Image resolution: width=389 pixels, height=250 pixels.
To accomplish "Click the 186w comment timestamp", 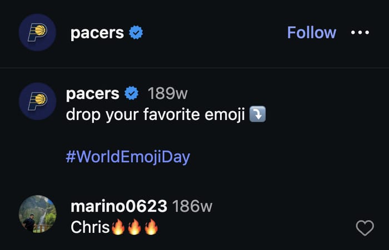I will [x=192, y=206].
